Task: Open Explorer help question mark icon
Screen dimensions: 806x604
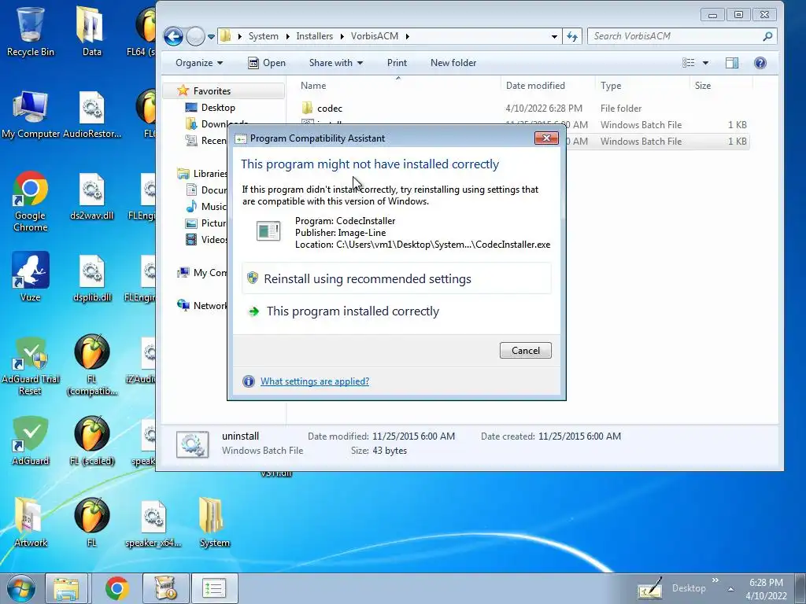Action: pos(760,63)
